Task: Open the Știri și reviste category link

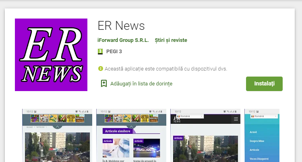Action: pos(171,40)
